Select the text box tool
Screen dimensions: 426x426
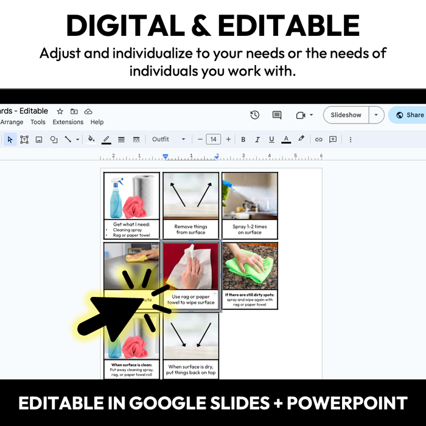(24, 139)
